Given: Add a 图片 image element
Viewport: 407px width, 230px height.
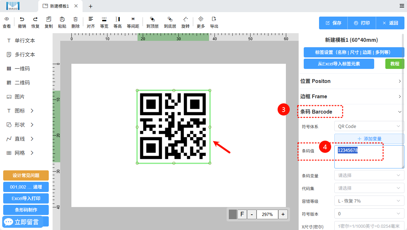Looking at the screenshot, I should (16, 97).
